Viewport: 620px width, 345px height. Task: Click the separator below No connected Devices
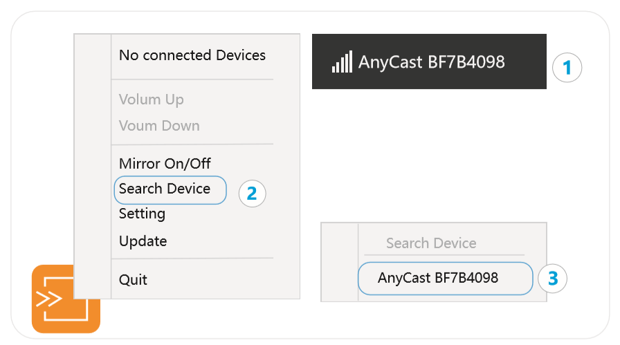coord(192,80)
